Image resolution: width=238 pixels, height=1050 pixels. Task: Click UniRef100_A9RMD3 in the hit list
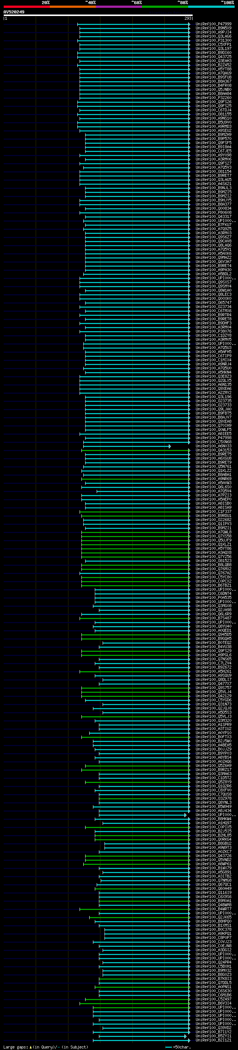coord(213,126)
